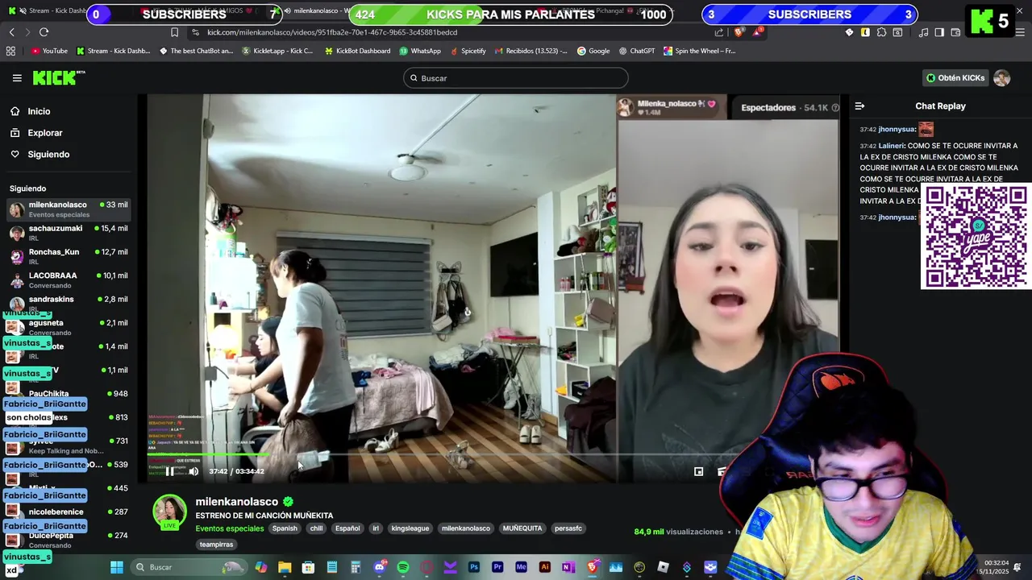Open nicoleberenice channel in following list
This screenshot has width=1032, height=580.
click(69, 512)
